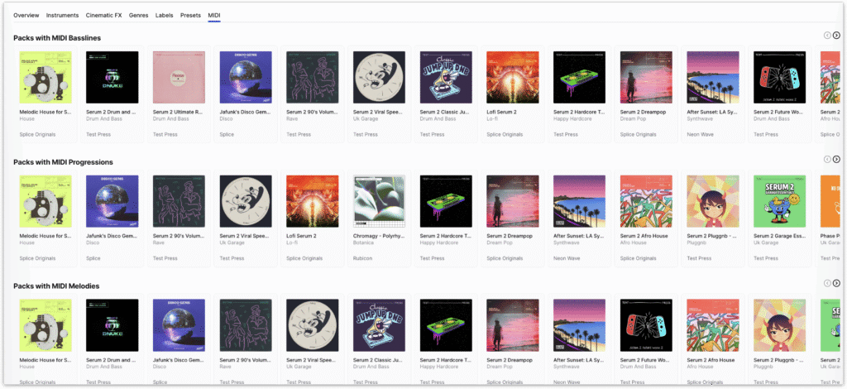Image resolution: width=847 pixels, height=389 pixels.
Task: Open Lofi Serum 2 artwork in Basslines row
Action: [513, 77]
